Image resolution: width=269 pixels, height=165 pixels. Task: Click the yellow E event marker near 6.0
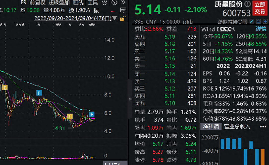coord(70,116)
